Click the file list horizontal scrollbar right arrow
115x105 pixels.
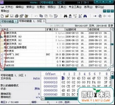coord(108,69)
